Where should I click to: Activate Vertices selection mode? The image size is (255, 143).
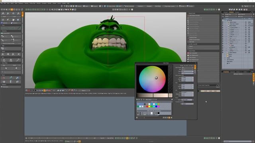coord(78,6)
